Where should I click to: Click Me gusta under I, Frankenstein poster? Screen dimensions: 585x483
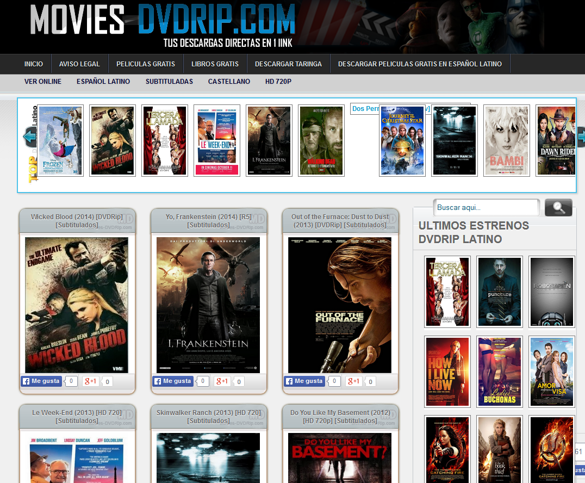point(173,381)
